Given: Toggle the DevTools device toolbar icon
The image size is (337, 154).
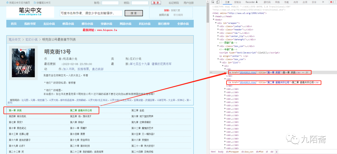Looking at the screenshot, I should click(x=218, y=2).
